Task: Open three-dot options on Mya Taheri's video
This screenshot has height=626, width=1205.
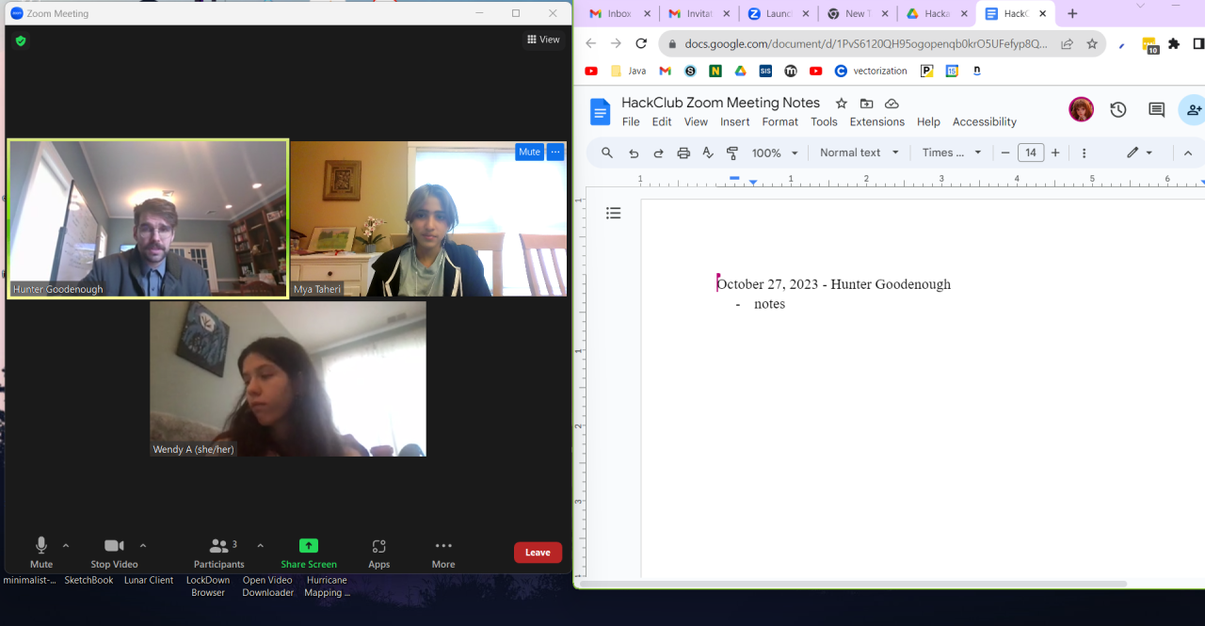Action: click(x=555, y=152)
